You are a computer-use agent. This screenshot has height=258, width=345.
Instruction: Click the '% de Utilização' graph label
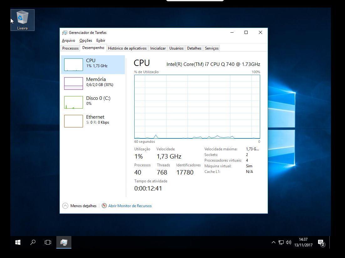[x=146, y=72]
